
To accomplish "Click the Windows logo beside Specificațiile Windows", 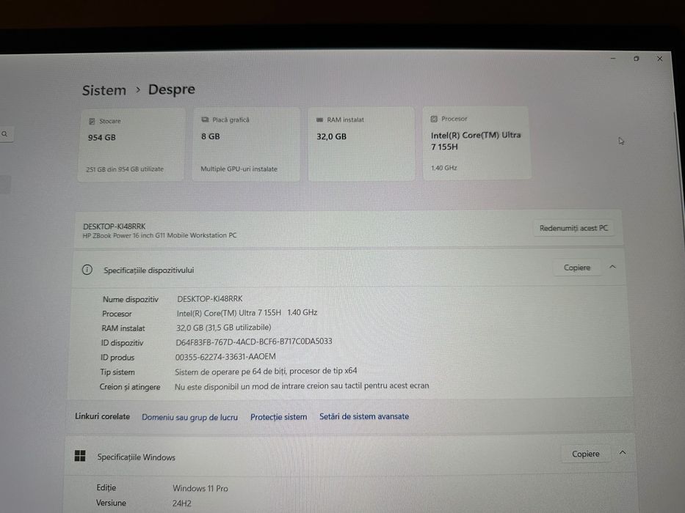I will point(80,456).
